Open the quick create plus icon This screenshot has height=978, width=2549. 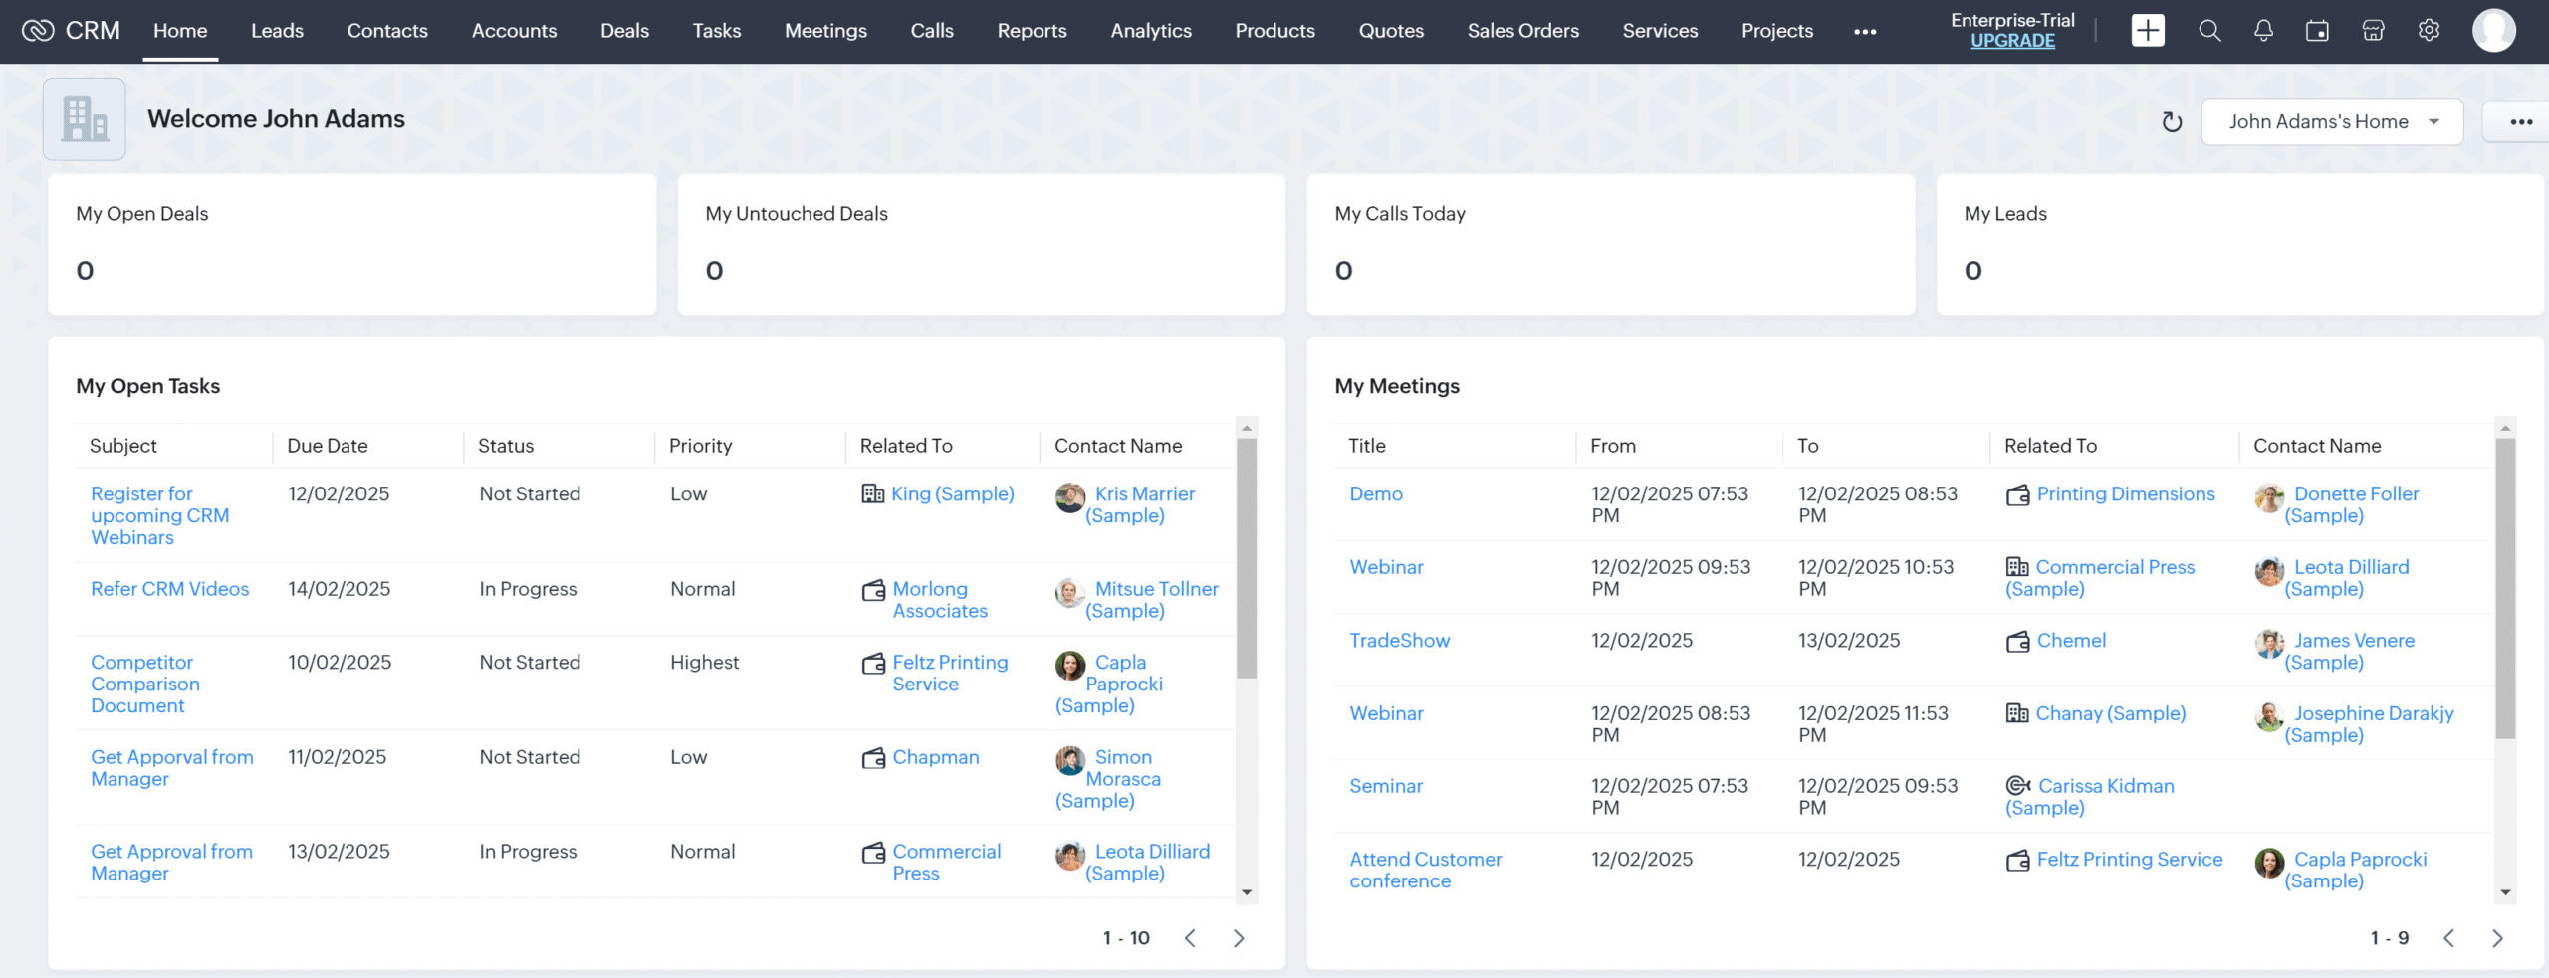2148,30
